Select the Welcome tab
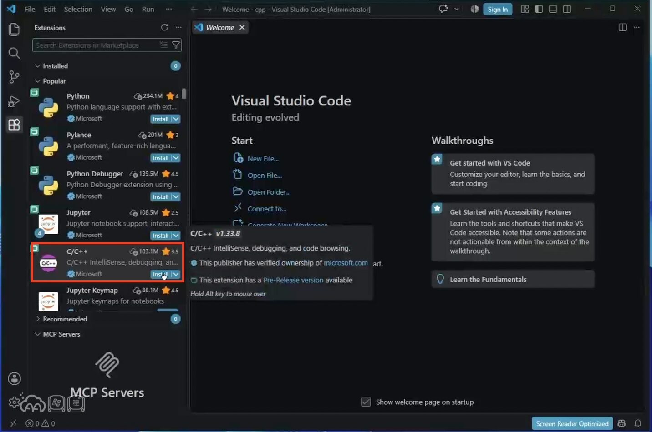The height and width of the screenshot is (432, 652). tap(220, 27)
